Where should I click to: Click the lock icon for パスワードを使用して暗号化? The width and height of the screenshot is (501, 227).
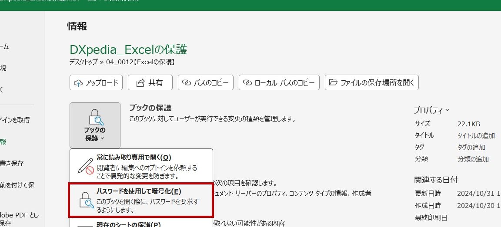(x=86, y=200)
